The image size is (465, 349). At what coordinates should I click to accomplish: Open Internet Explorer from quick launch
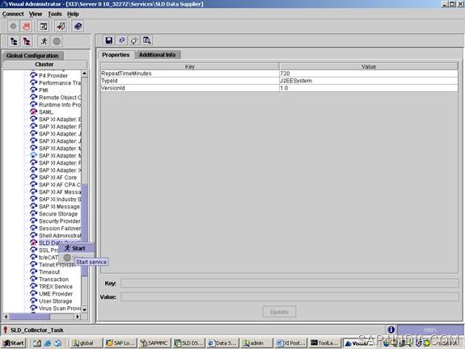tap(48, 343)
